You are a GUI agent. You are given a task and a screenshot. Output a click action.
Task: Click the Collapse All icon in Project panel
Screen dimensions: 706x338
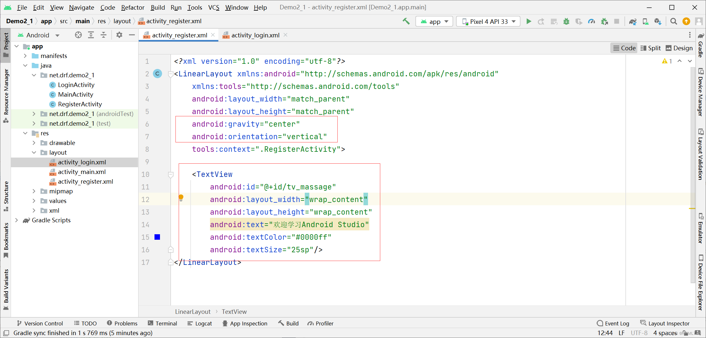(x=104, y=35)
